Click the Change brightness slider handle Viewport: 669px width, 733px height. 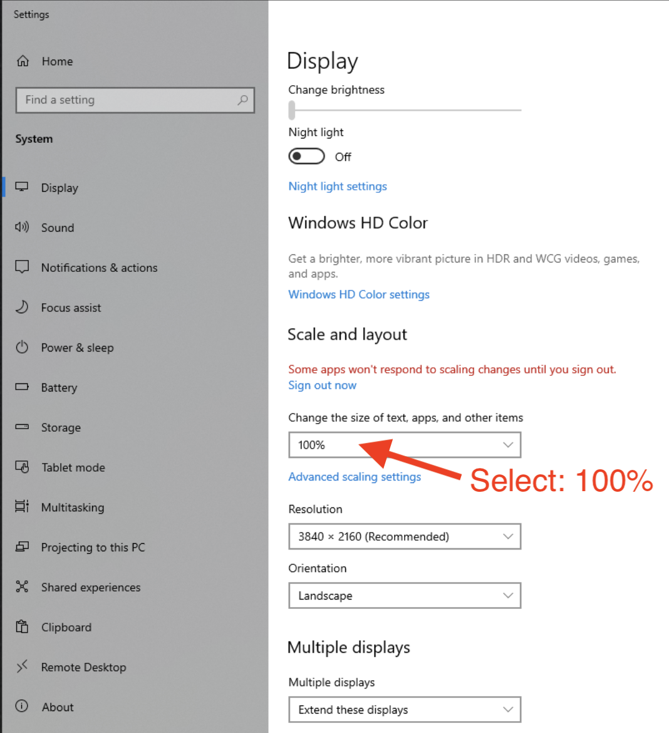click(x=292, y=110)
